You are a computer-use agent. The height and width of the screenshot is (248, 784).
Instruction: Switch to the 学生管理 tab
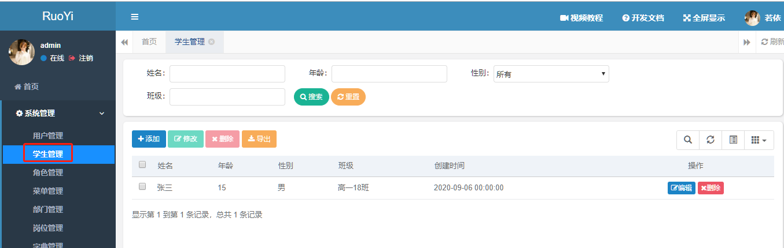click(190, 42)
